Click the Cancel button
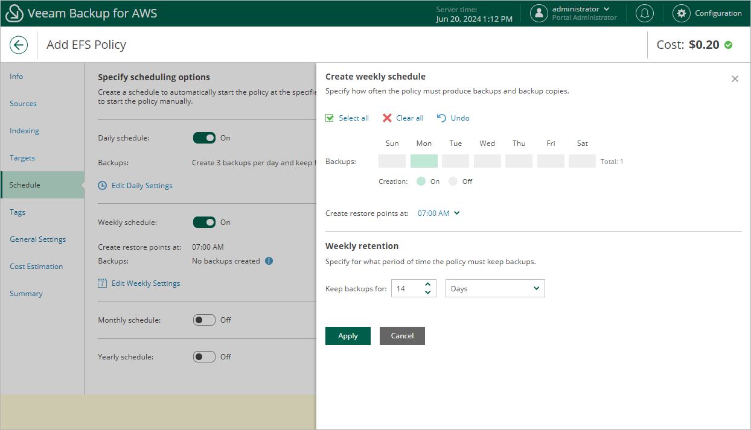This screenshot has width=751, height=430. pos(402,336)
